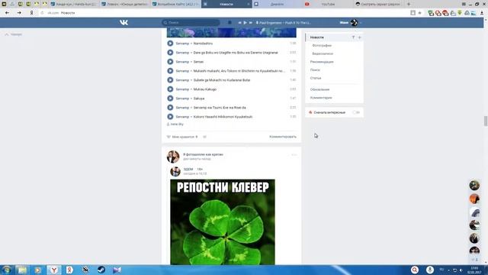Click the VK logo in the header
The image size is (488, 275).
pyautogui.click(x=124, y=22)
